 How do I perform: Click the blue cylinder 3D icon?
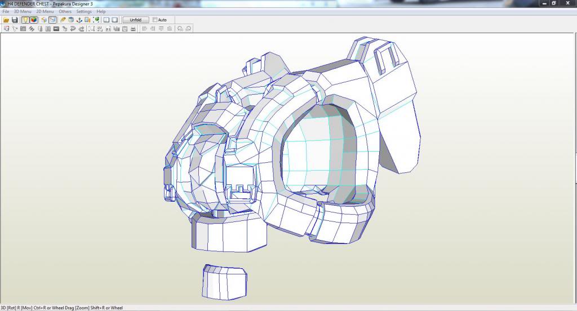click(x=71, y=20)
